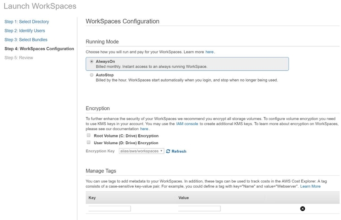Enable Root Volume (C: Drive) Encryption

89,135
